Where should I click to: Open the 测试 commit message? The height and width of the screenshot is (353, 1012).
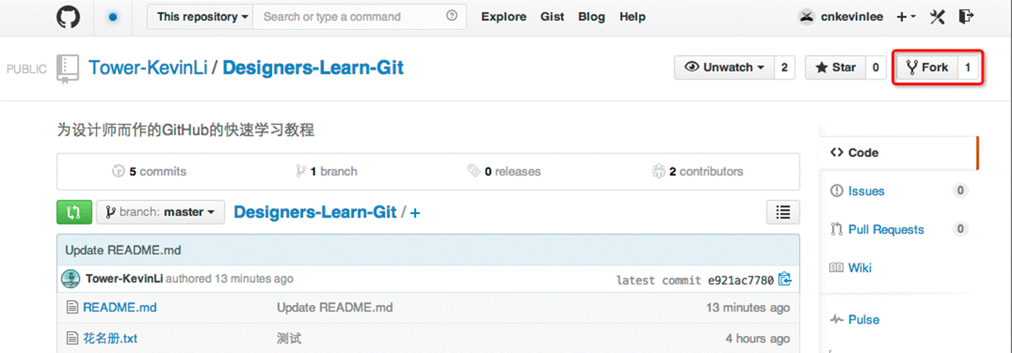(289, 338)
